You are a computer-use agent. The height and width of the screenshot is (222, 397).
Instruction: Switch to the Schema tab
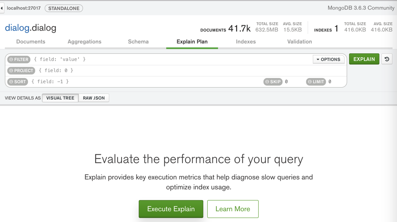pyautogui.click(x=138, y=42)
